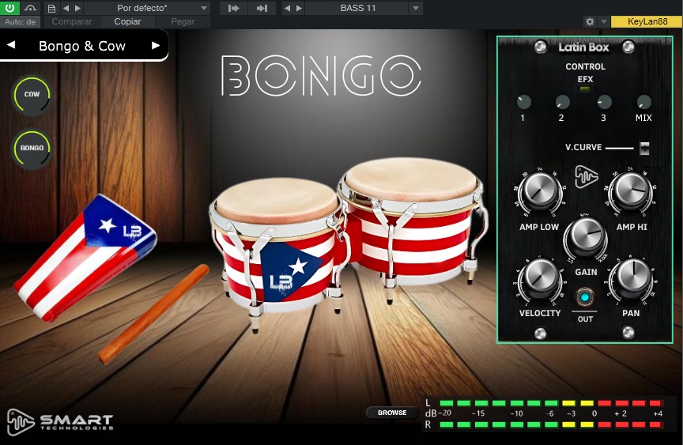
Task: Open the BASS 11 dropdown arrow
Action: [x=416, y=8]
